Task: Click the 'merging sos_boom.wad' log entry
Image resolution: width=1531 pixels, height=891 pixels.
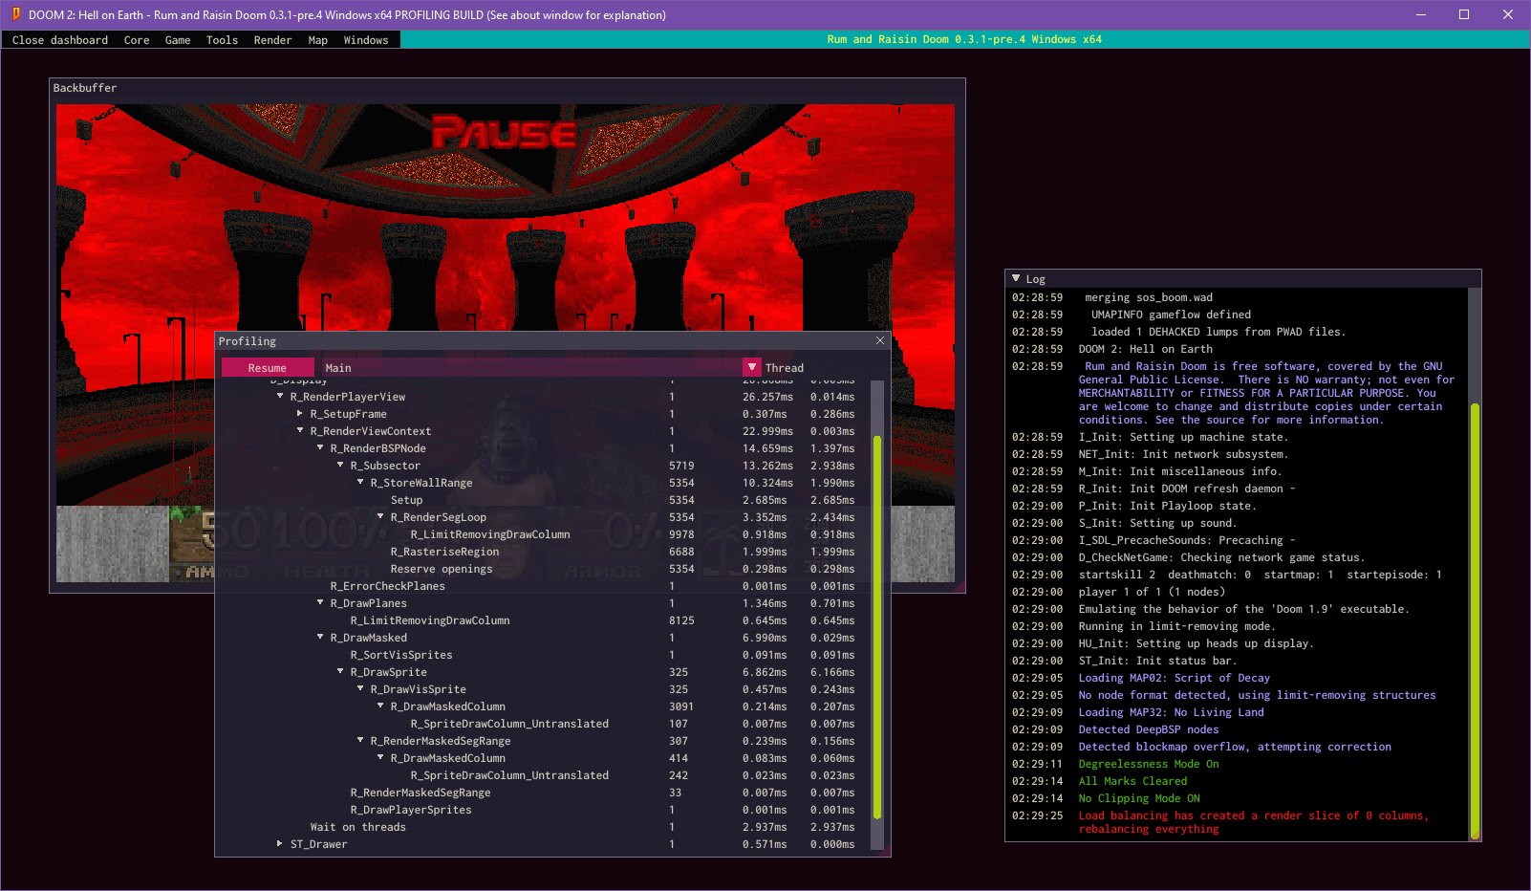Action: 1149,297
